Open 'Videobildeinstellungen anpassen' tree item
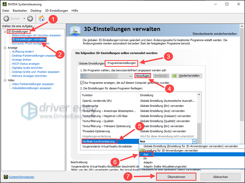The image size is (245, 183). (x=32, y=88)
